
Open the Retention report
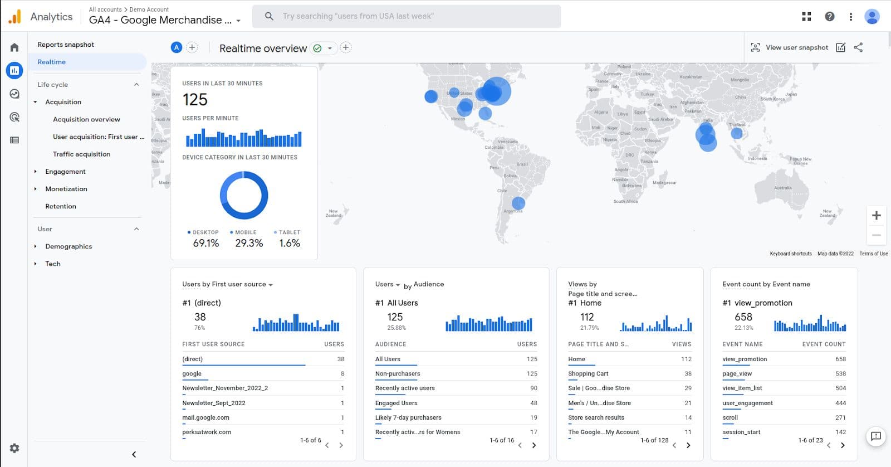click(61, 206)
